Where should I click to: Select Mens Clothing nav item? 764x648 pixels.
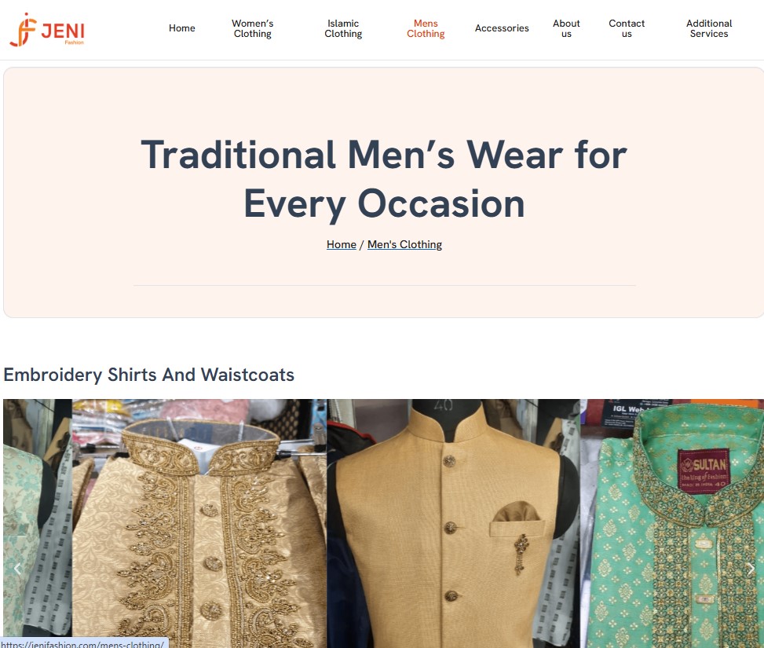[426, 28]
